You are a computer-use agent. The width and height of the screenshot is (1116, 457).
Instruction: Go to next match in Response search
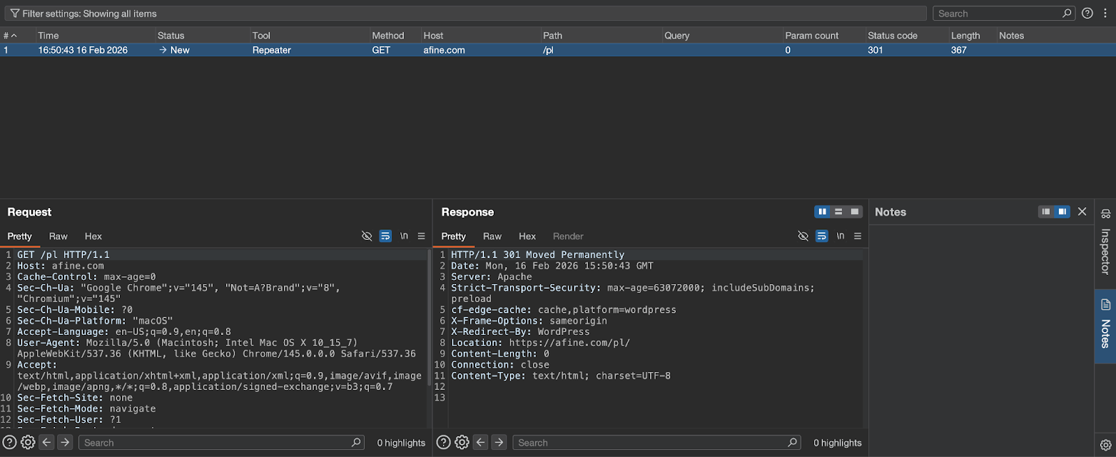coord(499,442)
